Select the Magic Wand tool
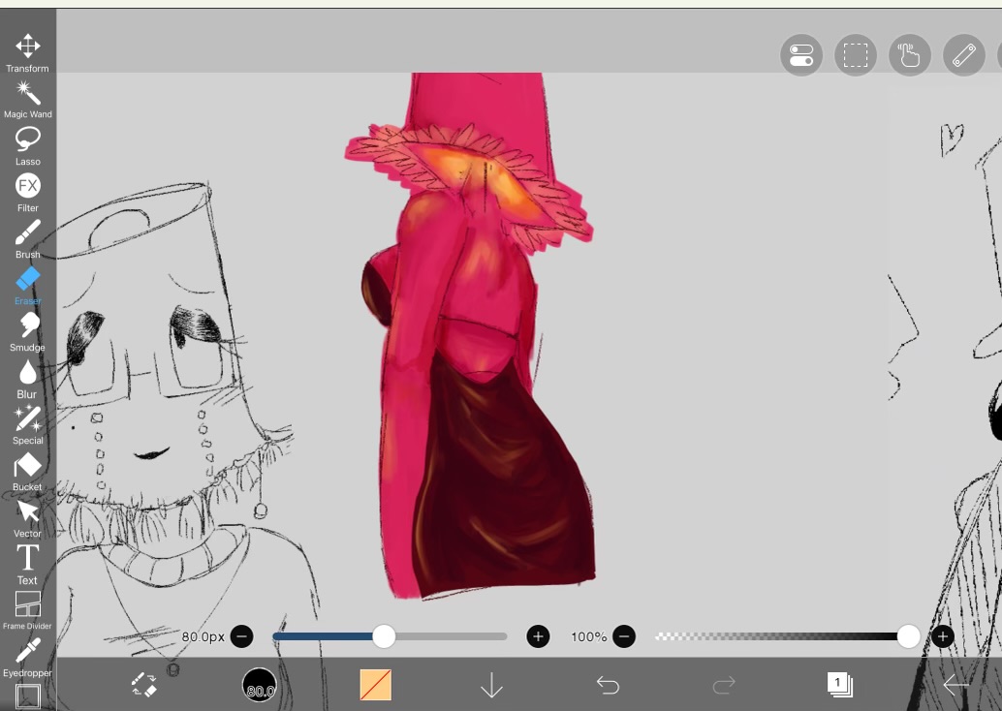Image resolution: width=1002 pixels, height=711 pixels. tap(27, 100)
